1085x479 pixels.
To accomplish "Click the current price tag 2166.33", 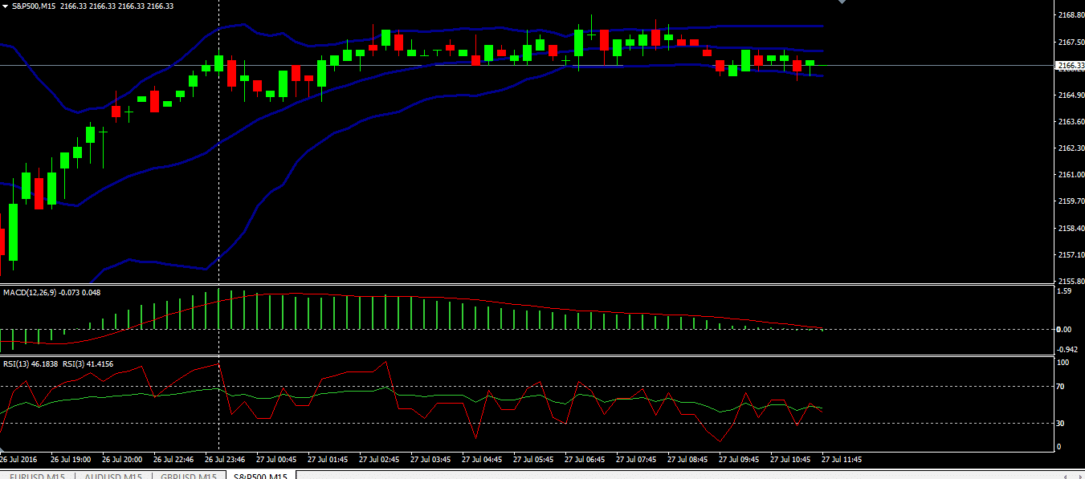I will click(1070, 66).
